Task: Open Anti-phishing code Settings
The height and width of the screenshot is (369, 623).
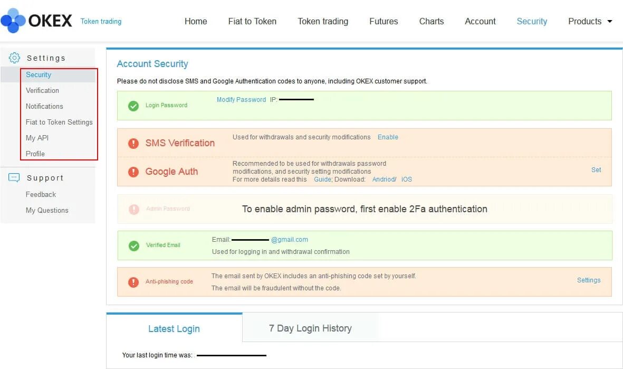Action: (x=588, y=280)
